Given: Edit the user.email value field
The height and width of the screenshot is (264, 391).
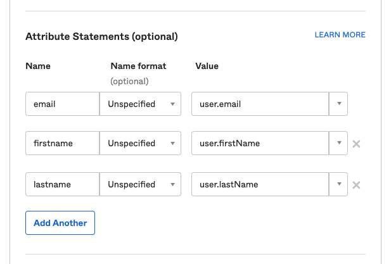Looking at the screenshot, I should click(260, 104).
